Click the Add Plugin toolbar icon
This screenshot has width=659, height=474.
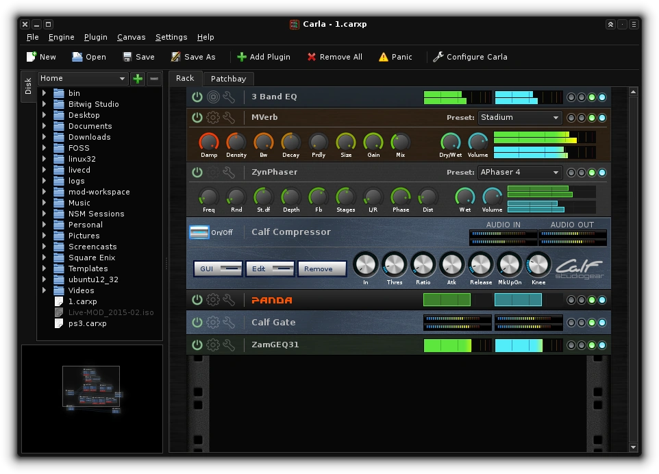coord(241,57)
